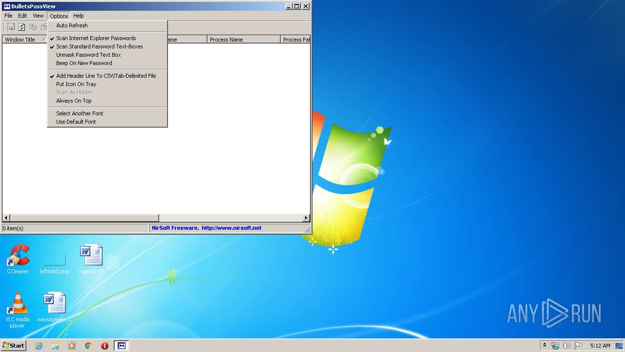625x352 pixels.
Task: Open the Help menu
Action: point(79,16)
